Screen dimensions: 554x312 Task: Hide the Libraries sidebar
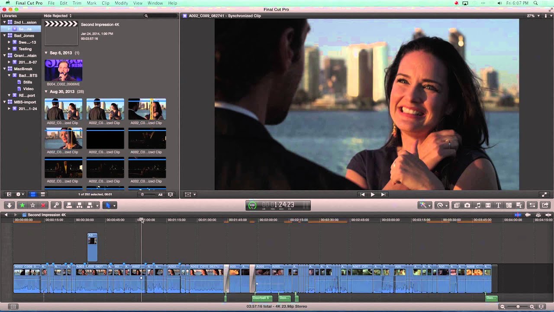click(9, 195)
